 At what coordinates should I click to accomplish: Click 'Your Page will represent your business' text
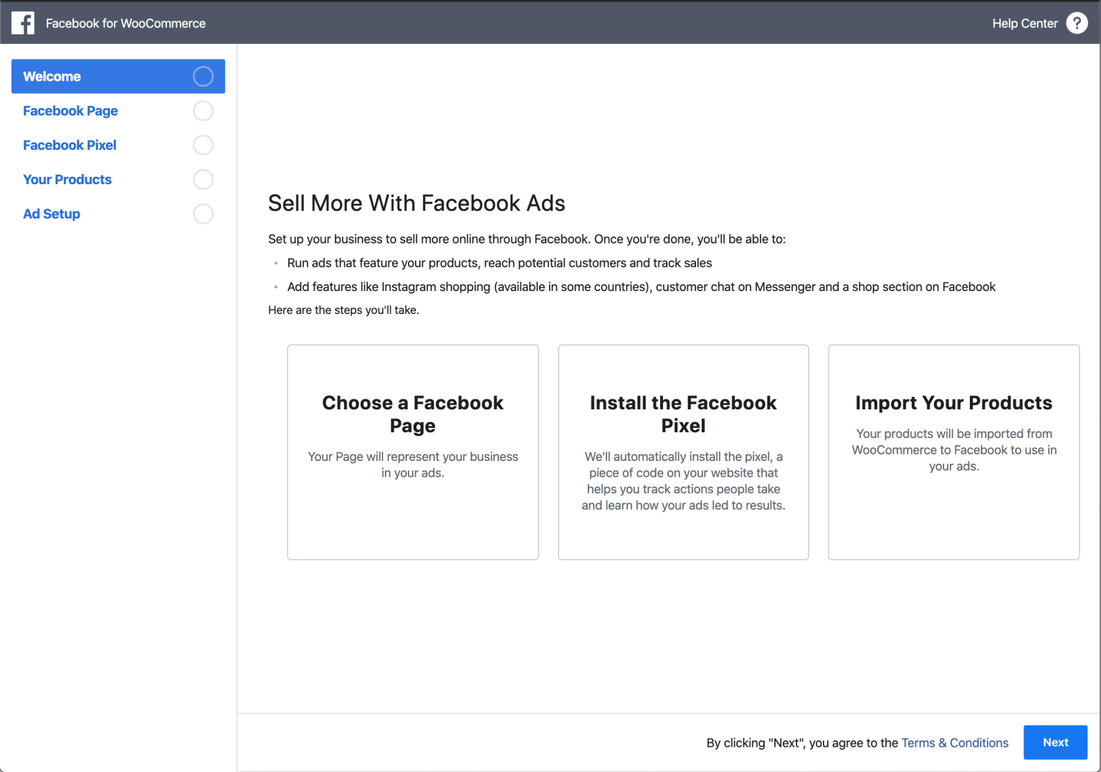pyautogui.click(x=413, y=464)
